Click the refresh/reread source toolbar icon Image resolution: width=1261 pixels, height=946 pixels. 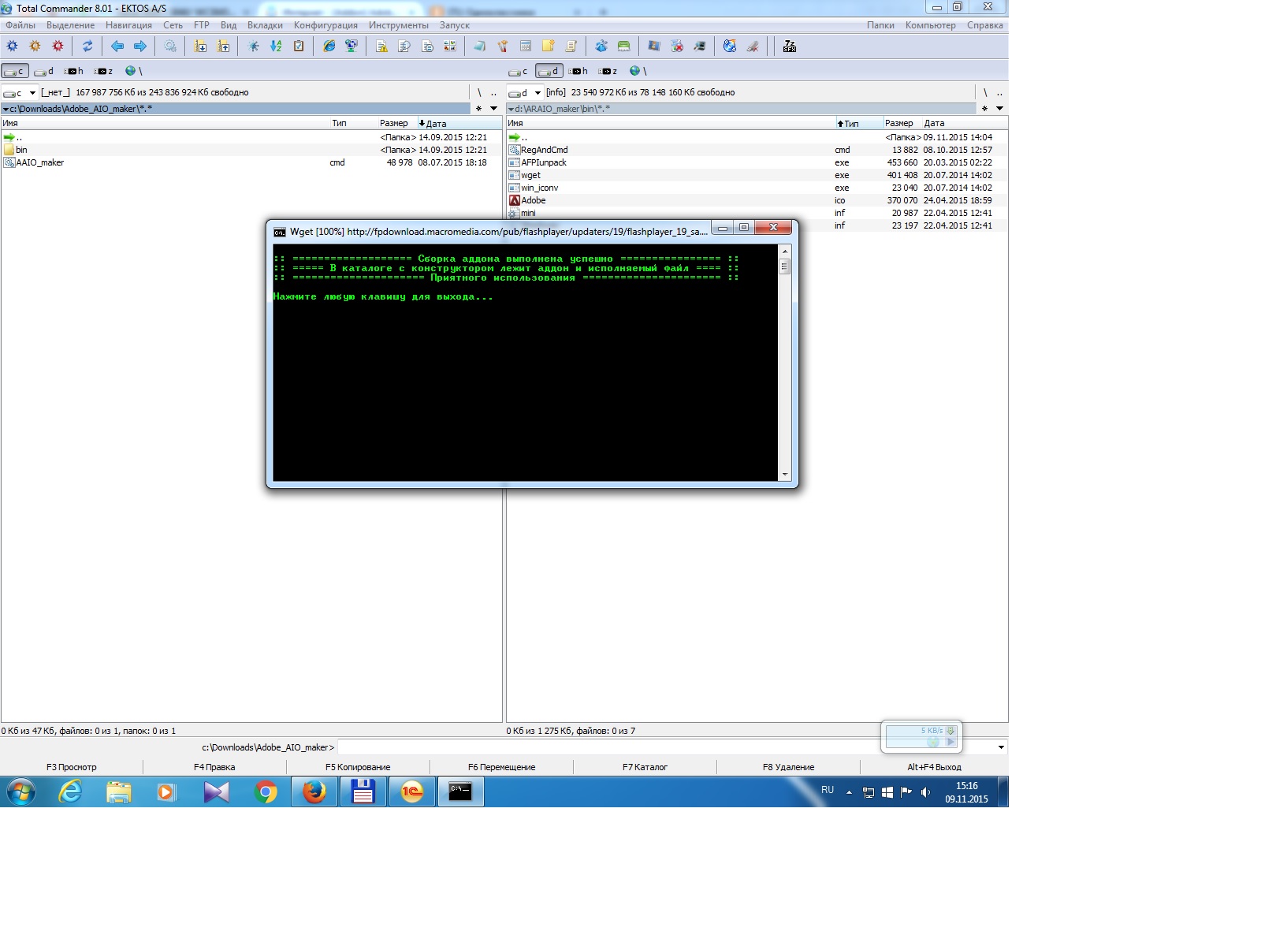(87, 47)
